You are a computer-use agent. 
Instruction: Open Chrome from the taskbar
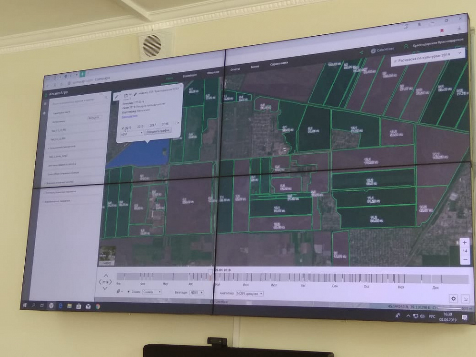click(98, 307)
